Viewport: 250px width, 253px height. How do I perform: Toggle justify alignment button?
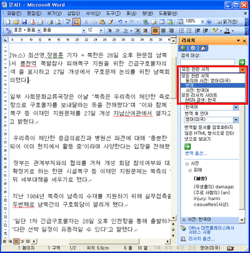154,31
